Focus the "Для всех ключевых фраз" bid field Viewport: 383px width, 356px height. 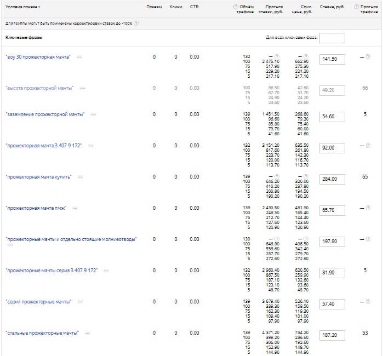pyautogui.click(x=332, y=38)
